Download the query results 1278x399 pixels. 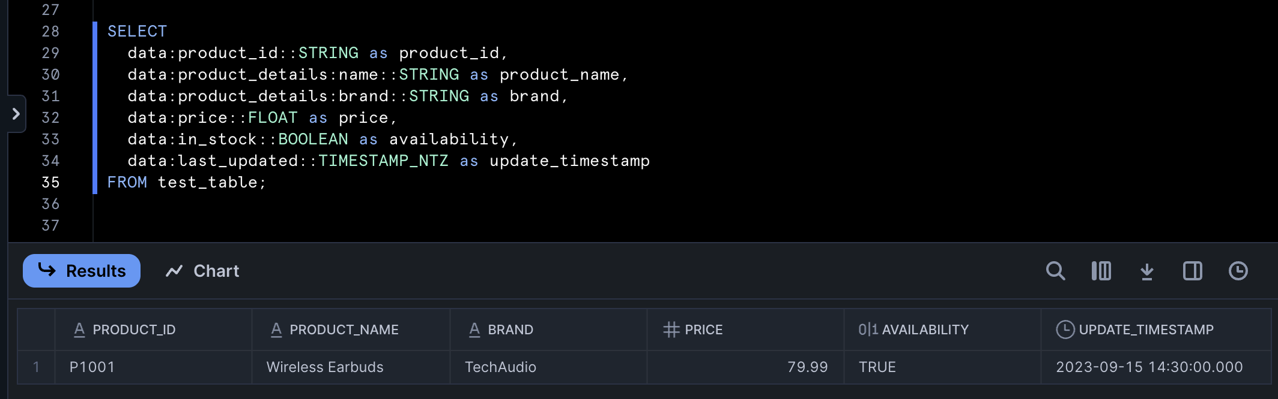(1146, 271)
